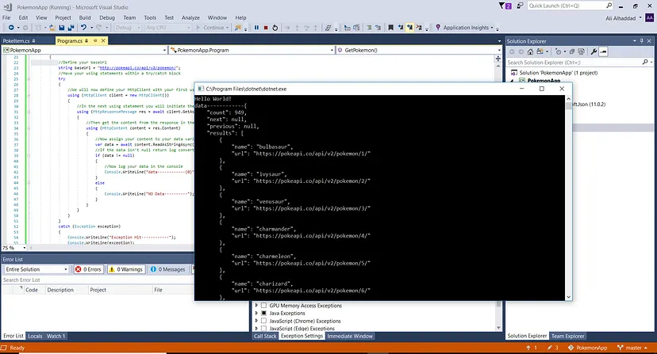Switch to the PokeItem.cs tab
The height and width of the screenshot is (354, 657).
(x=16, y=40)
